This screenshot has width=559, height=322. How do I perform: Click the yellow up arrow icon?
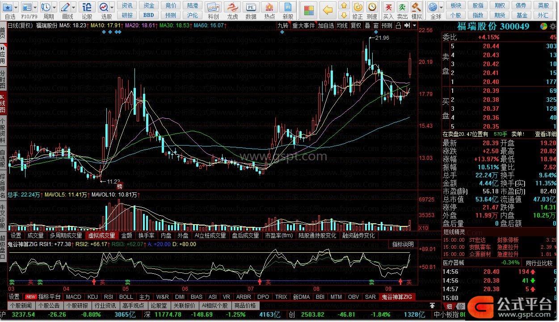[x=343, y=5]
